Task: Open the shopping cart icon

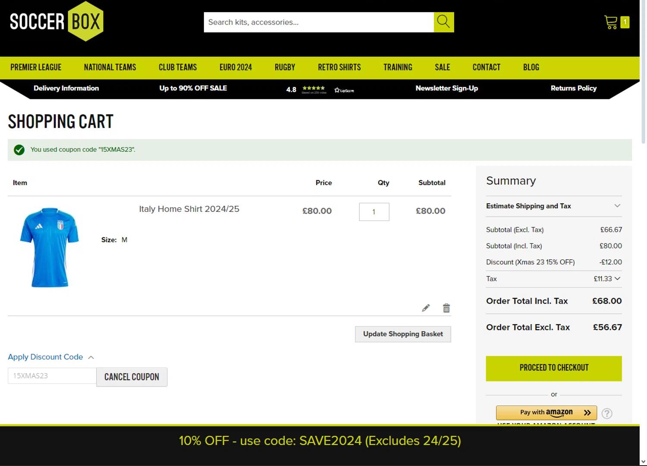Action: click(611, 22)
